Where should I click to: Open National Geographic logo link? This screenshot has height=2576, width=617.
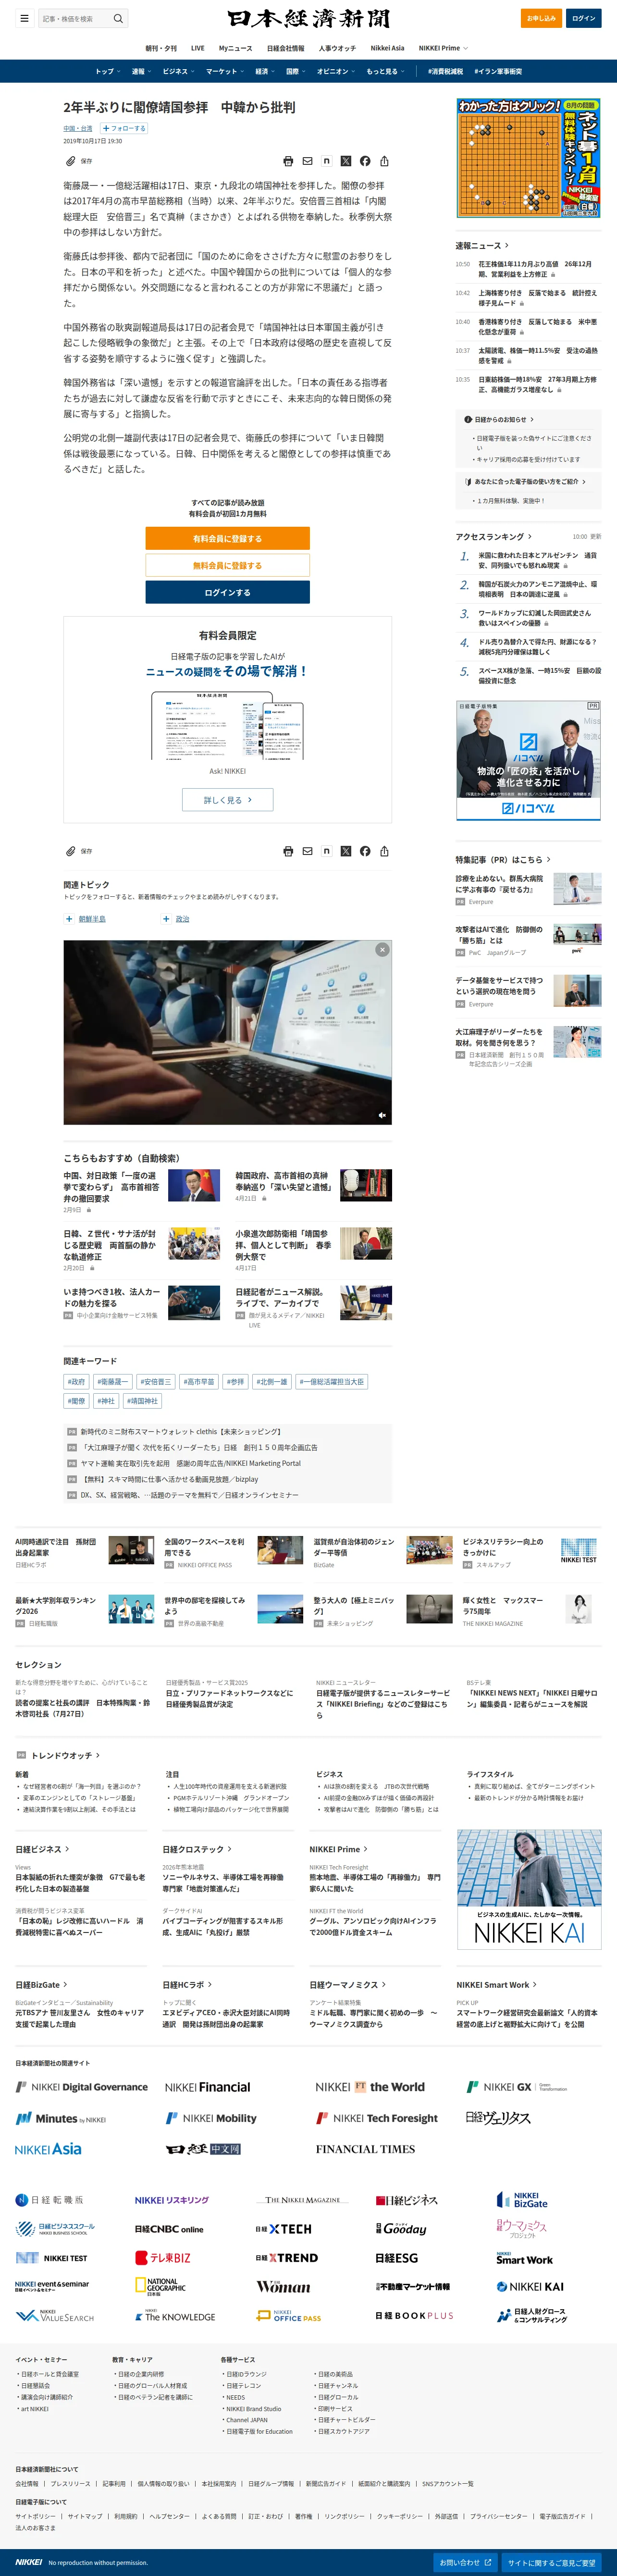(x=161, y=2285)
